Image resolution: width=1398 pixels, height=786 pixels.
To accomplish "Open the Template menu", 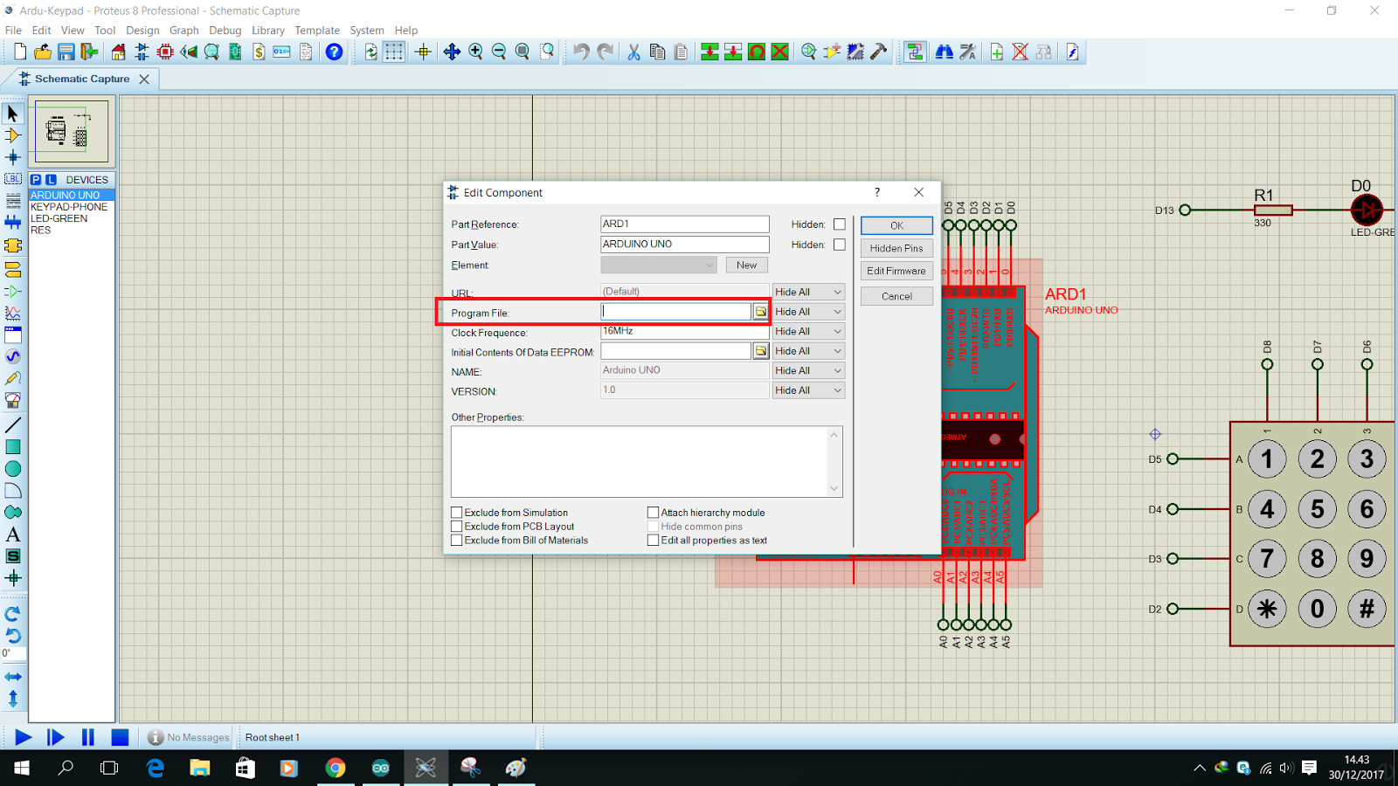I will click(x=317, y=30).
